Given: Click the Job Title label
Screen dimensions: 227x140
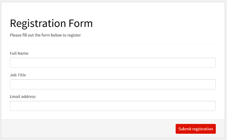Looking at the screenshot, I should [18, 75].
